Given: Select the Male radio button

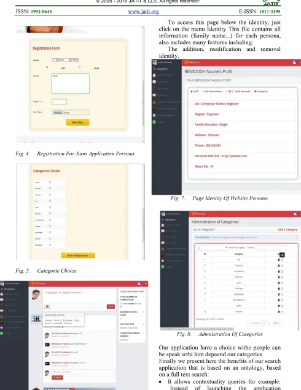Looking at the screenshot, I should tap(47, 68).
